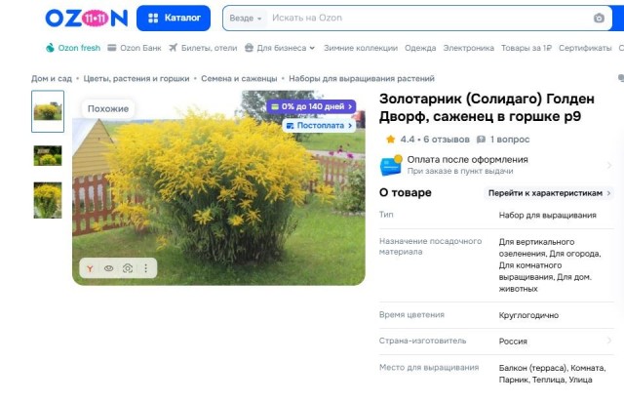
Task: Select the third product thumbnail
Action: (48, 200)
